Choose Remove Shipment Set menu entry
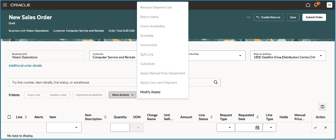 163,7
